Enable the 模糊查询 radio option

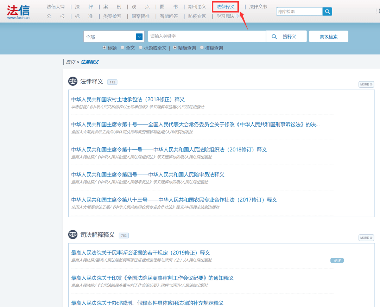(202, 47)
